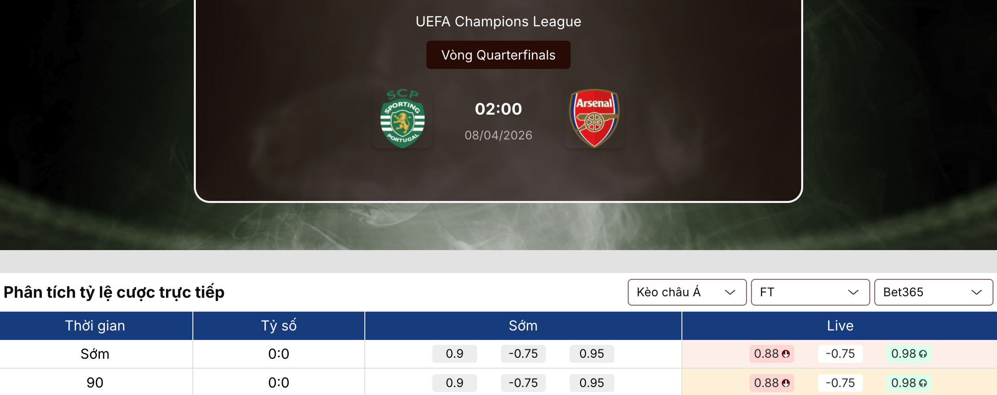Viewport: 997px width, 395px height.
Task: Select early 0.95 odds in the 90 row
Action: click(591, 383)
